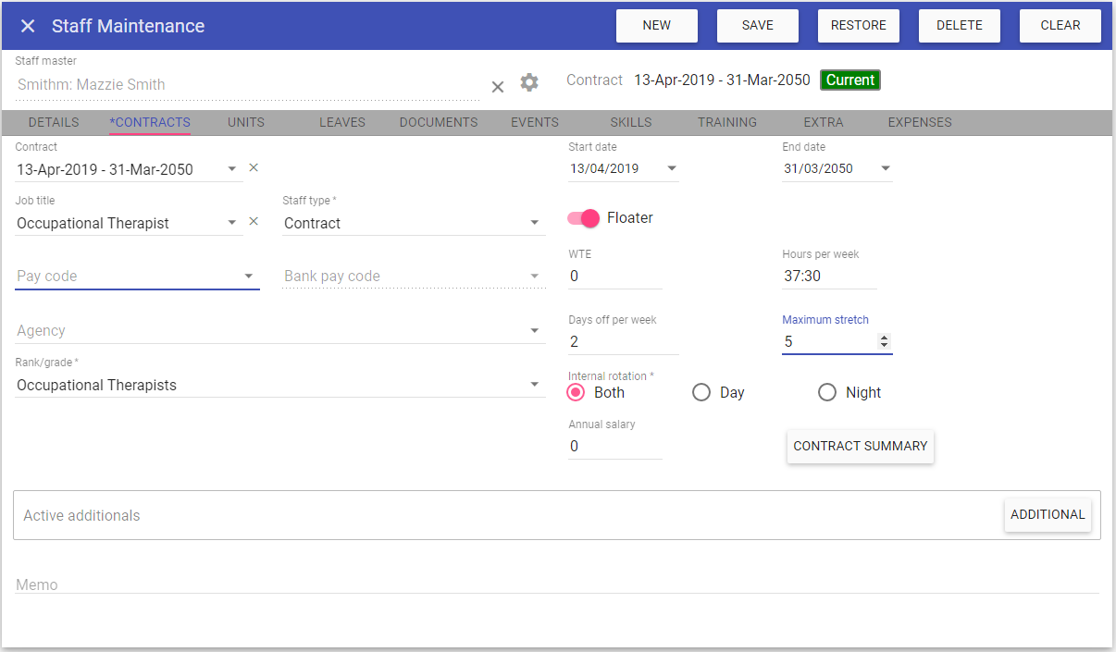The image size is (1116, 652).
Task: Clear the Staff master field with X
Action: 497,86
